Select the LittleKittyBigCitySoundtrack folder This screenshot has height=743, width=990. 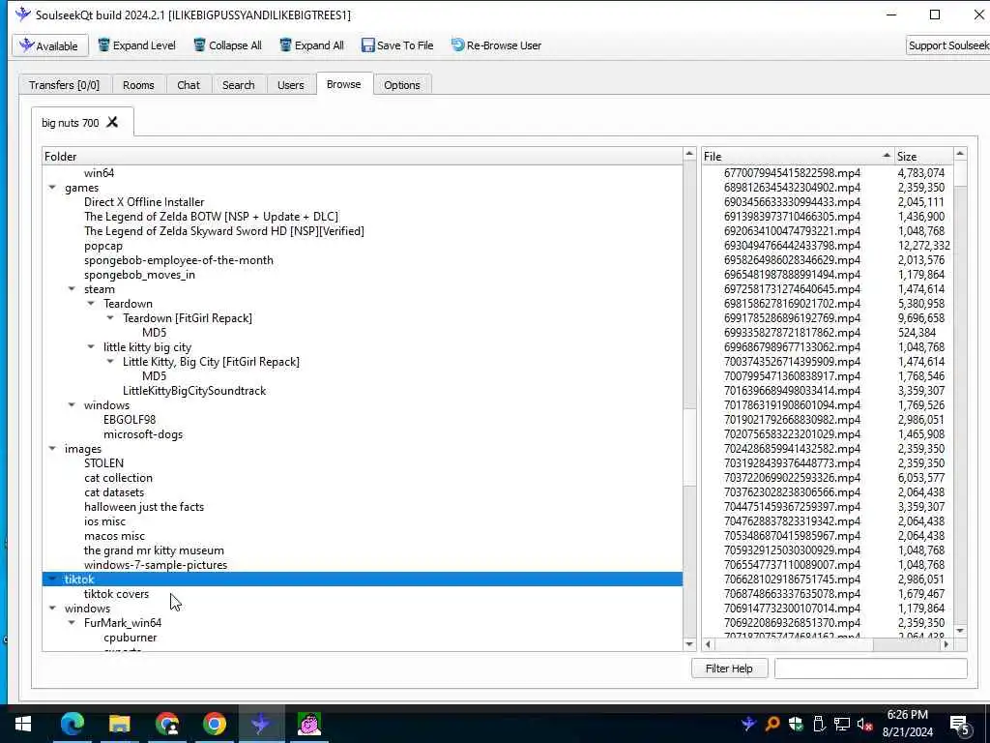click(194, 391)
